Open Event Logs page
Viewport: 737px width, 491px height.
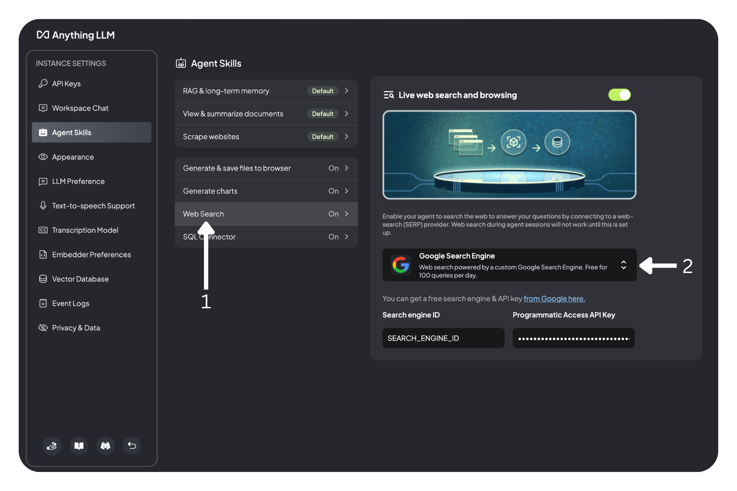point(91,303)
